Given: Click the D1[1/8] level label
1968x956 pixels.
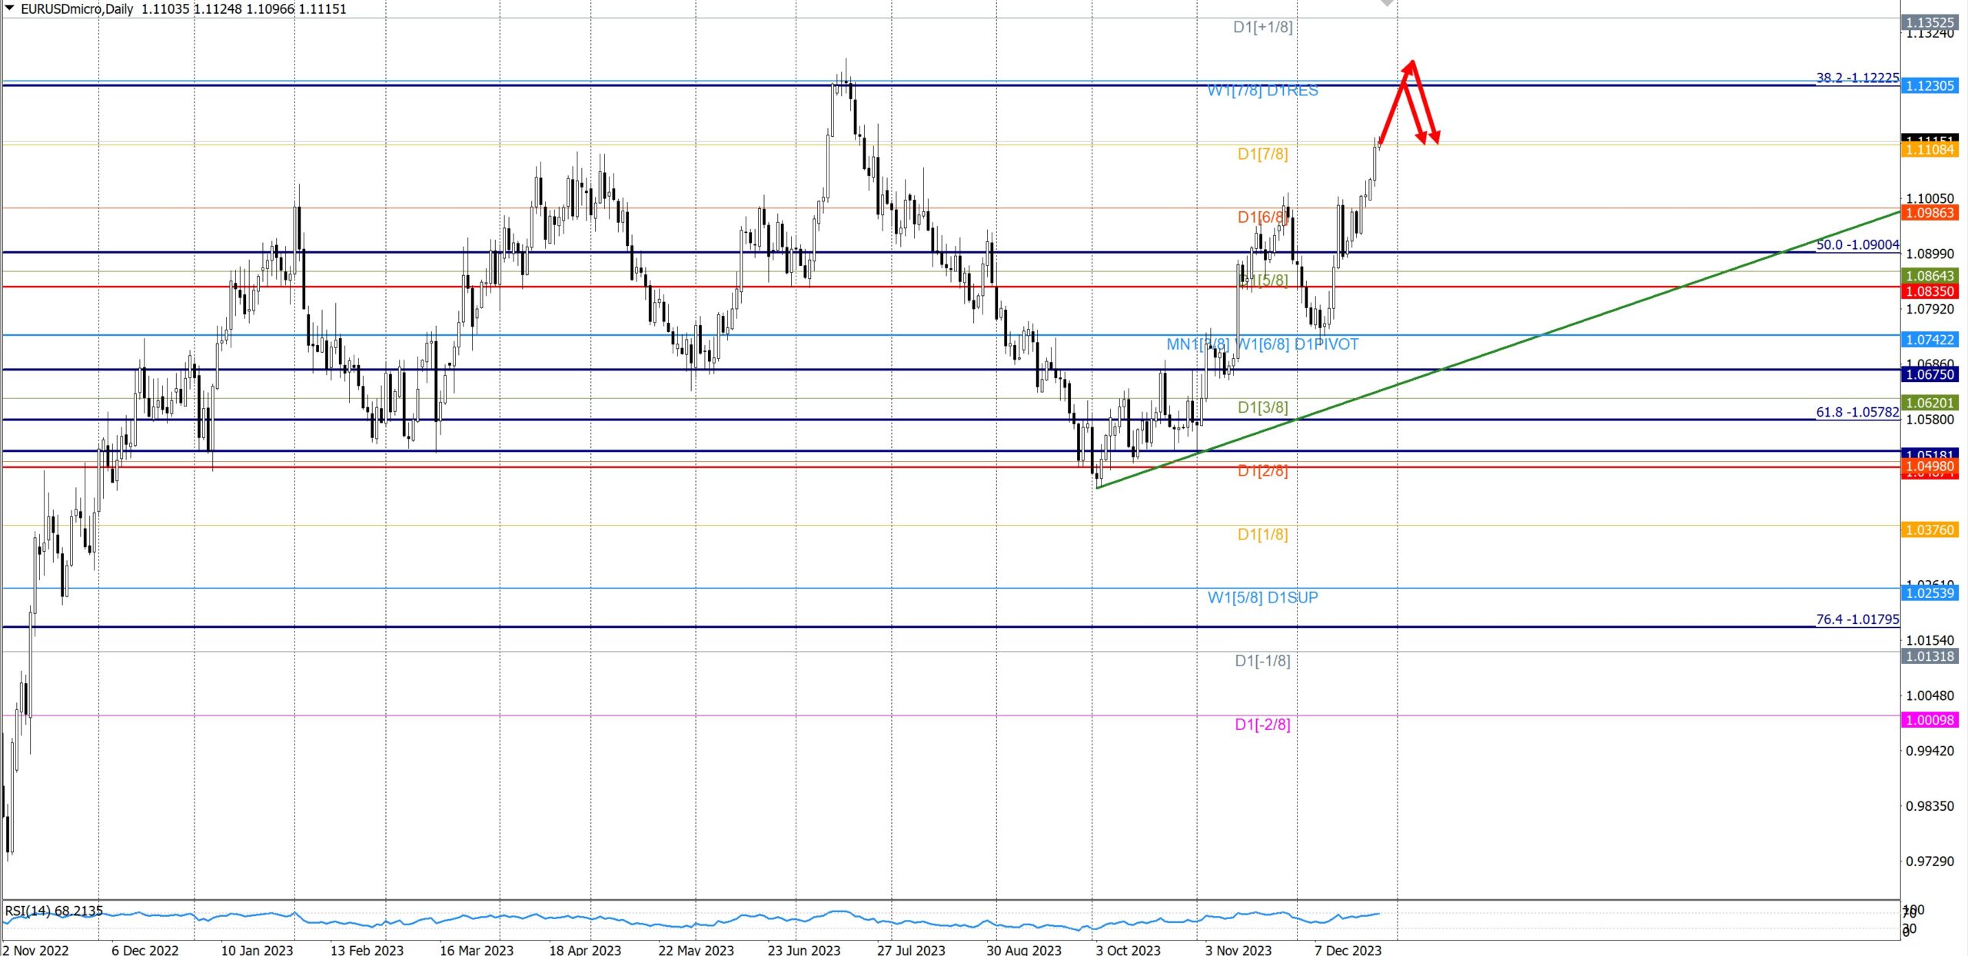Looking at the screenshot, I should point(1262,534).
